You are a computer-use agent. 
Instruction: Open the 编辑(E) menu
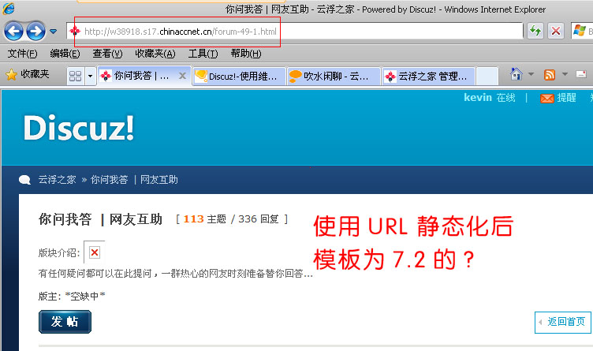coord(65,54)
